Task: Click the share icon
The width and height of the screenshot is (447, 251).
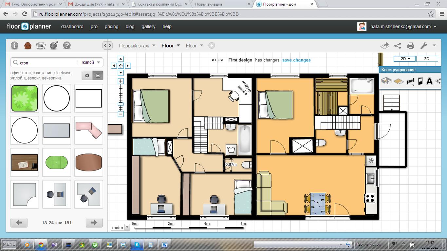Action: click(398, 46)
